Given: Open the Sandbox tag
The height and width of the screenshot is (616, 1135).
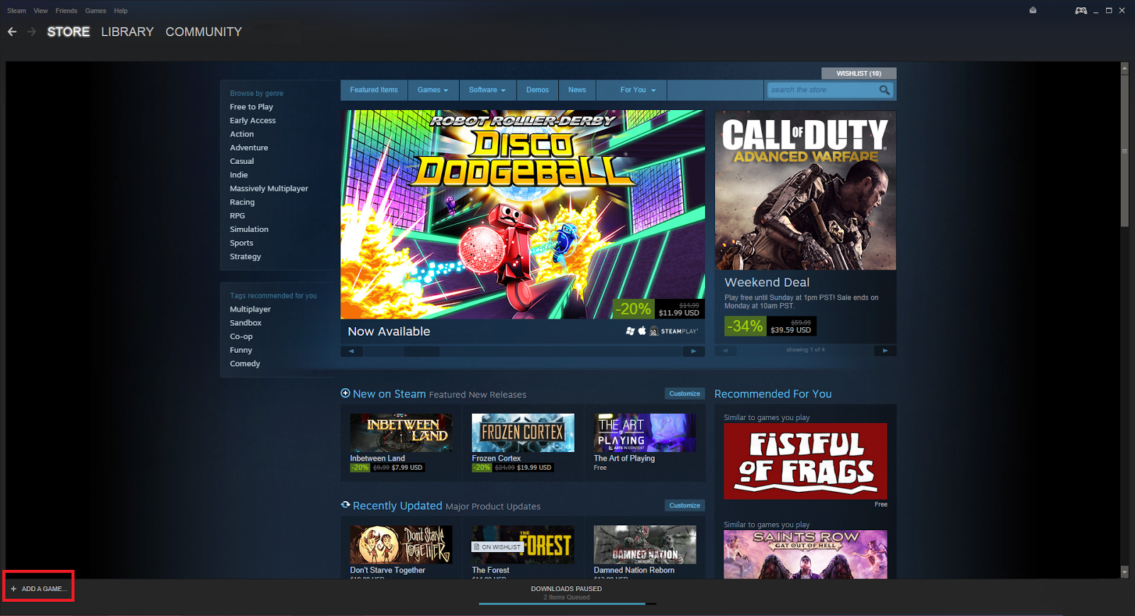Looking at the screenshot, I should pos(245,323).
